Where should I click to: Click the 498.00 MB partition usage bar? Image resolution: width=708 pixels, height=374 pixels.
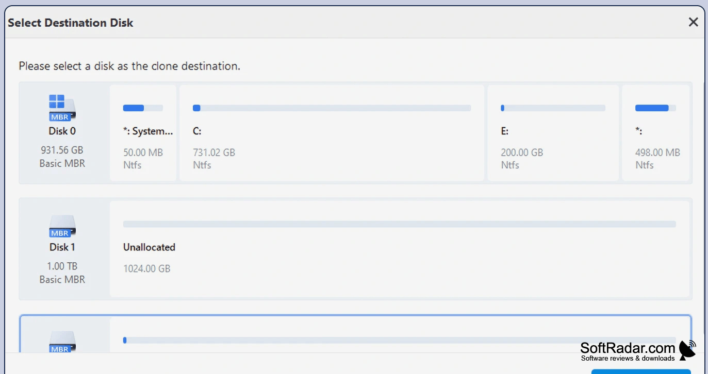coord(655,108)
